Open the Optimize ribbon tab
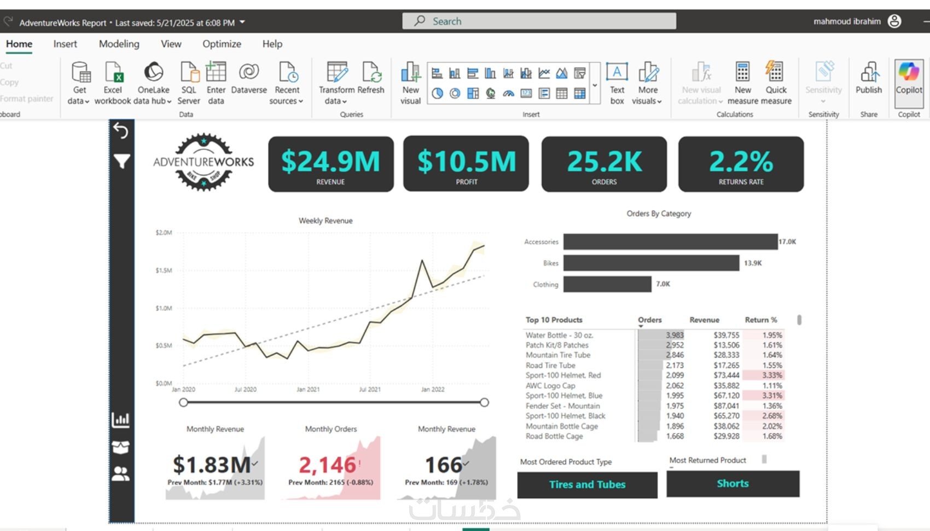This screenshot has width=930, height=531. click(222, 44)
